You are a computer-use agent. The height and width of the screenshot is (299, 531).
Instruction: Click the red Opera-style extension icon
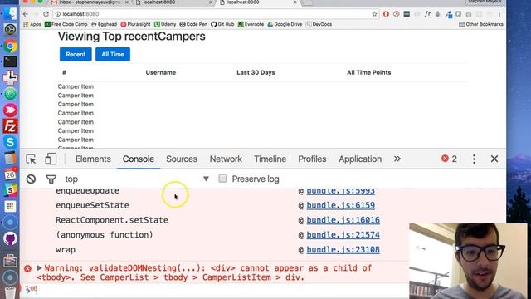pos(386,14)
